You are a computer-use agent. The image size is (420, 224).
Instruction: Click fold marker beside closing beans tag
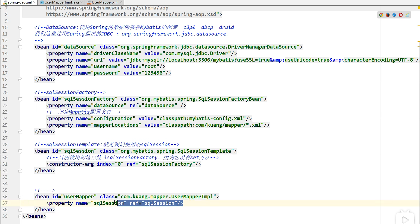pos(20,216)
